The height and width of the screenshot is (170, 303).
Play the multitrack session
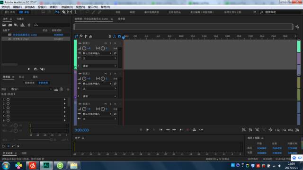point(147,130)
